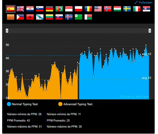Choose the Icelandic flag
Screen dimensions: 158x134
point(69,17)
